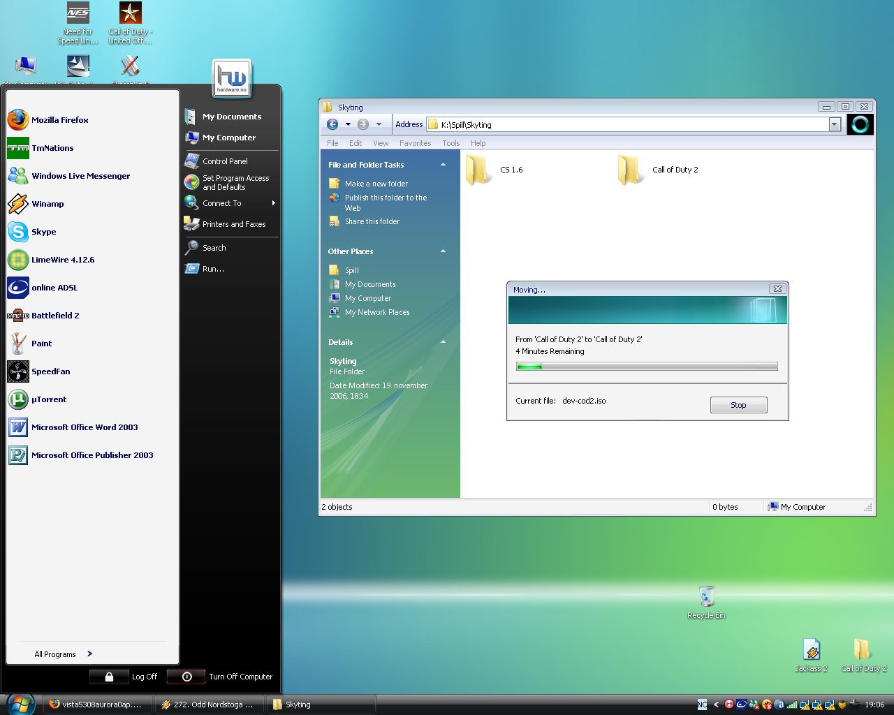Viewport: 894px width, 715px height.
Task: Go to My Network Places
Action: 377,312
